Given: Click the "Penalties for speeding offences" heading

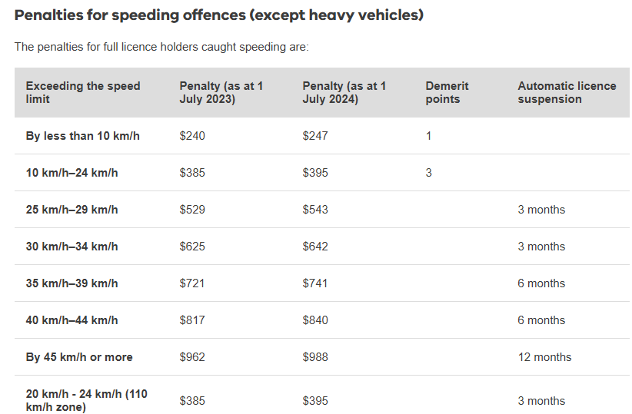Looking at the screenshot, I should 218,15.
